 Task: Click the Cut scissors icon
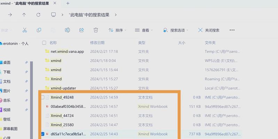(x=25, y=30)
